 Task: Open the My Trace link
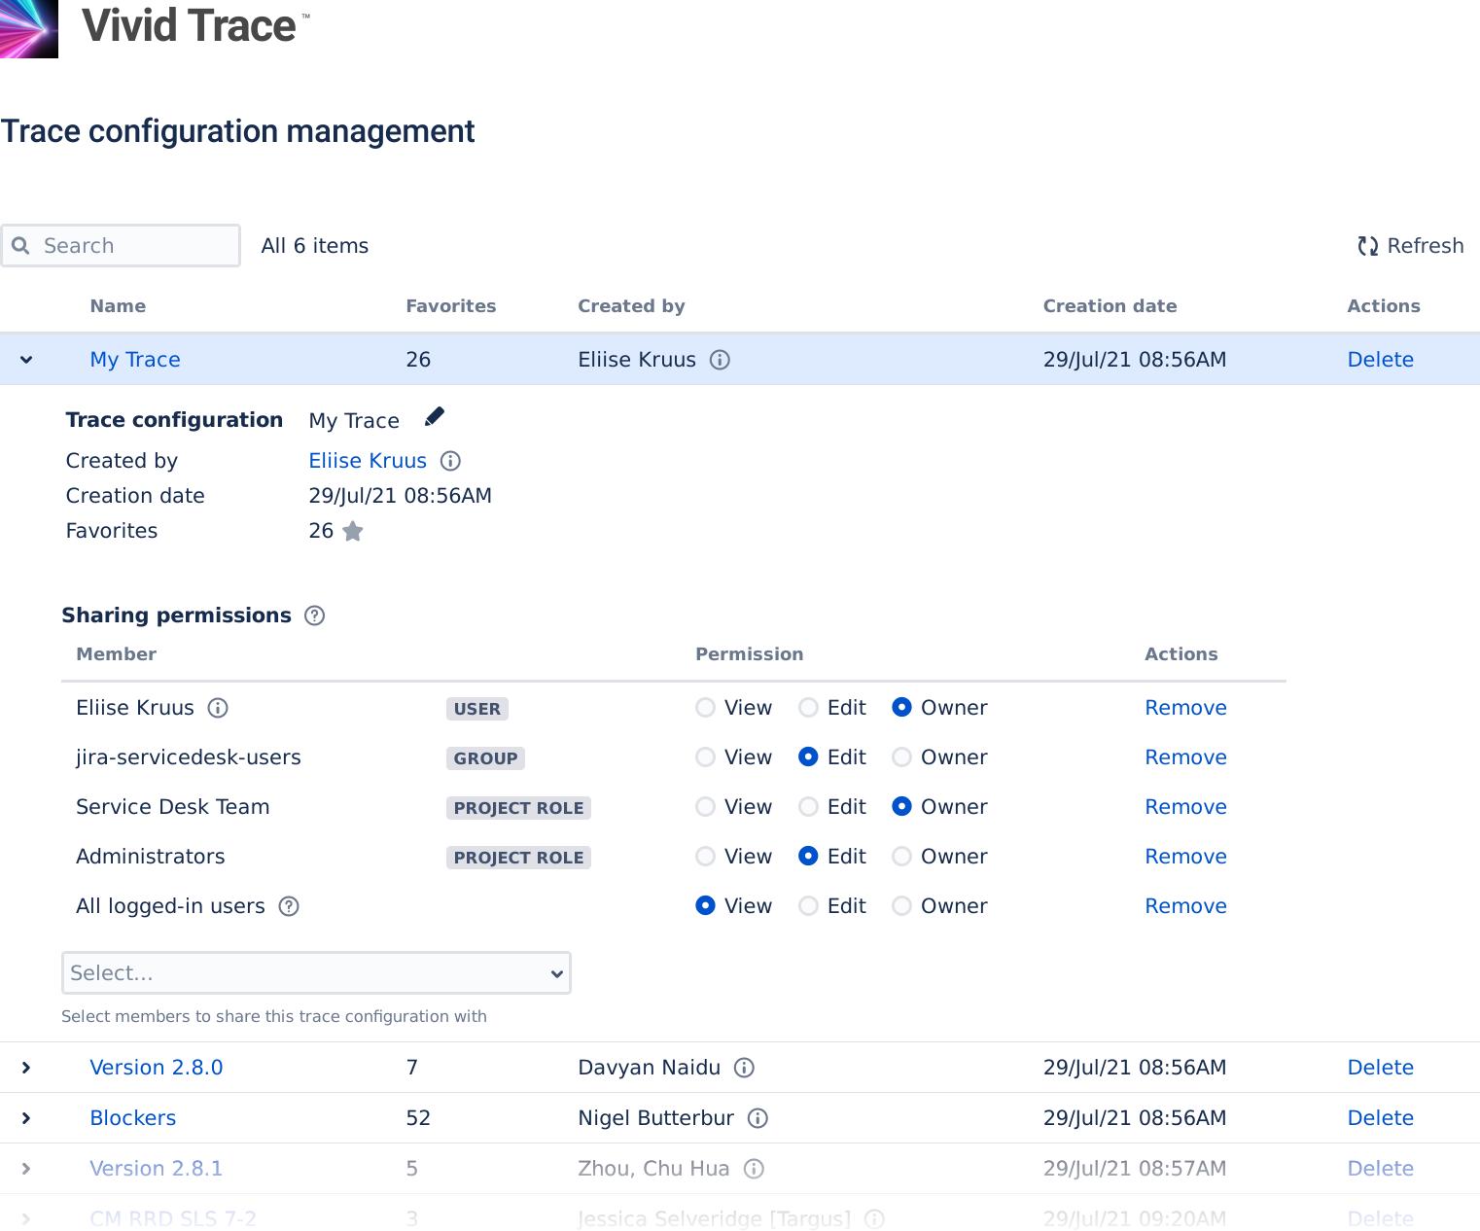click(x=135, y=360)
